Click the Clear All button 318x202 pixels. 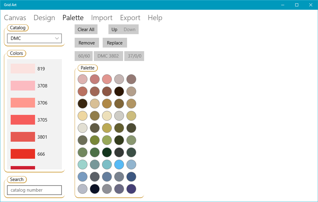pyautogui.click(x=86, y=29)
